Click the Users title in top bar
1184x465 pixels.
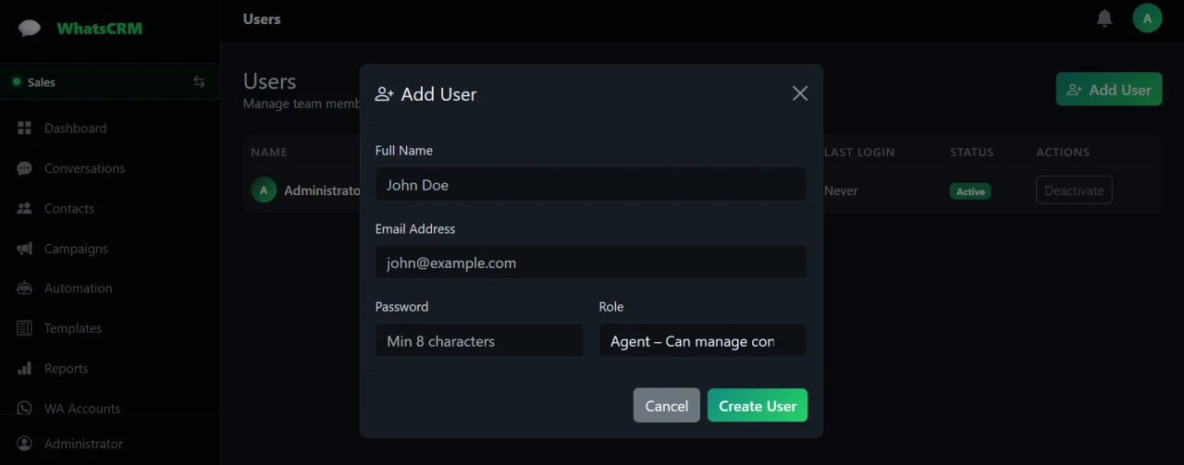tap(262, 18)
